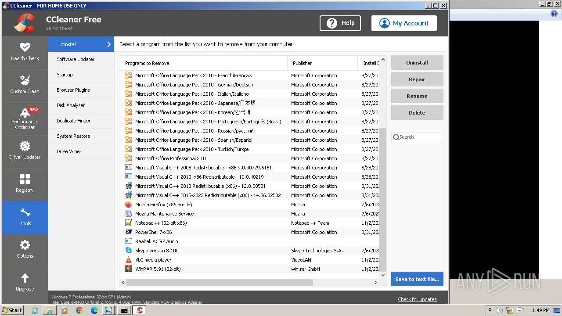Click the Notepad++ program icon

(129, 223)
